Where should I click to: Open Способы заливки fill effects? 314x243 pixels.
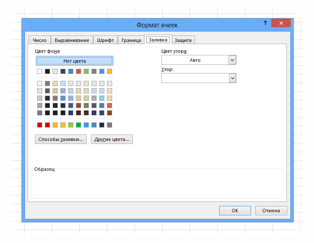click(x=61, y=139)
